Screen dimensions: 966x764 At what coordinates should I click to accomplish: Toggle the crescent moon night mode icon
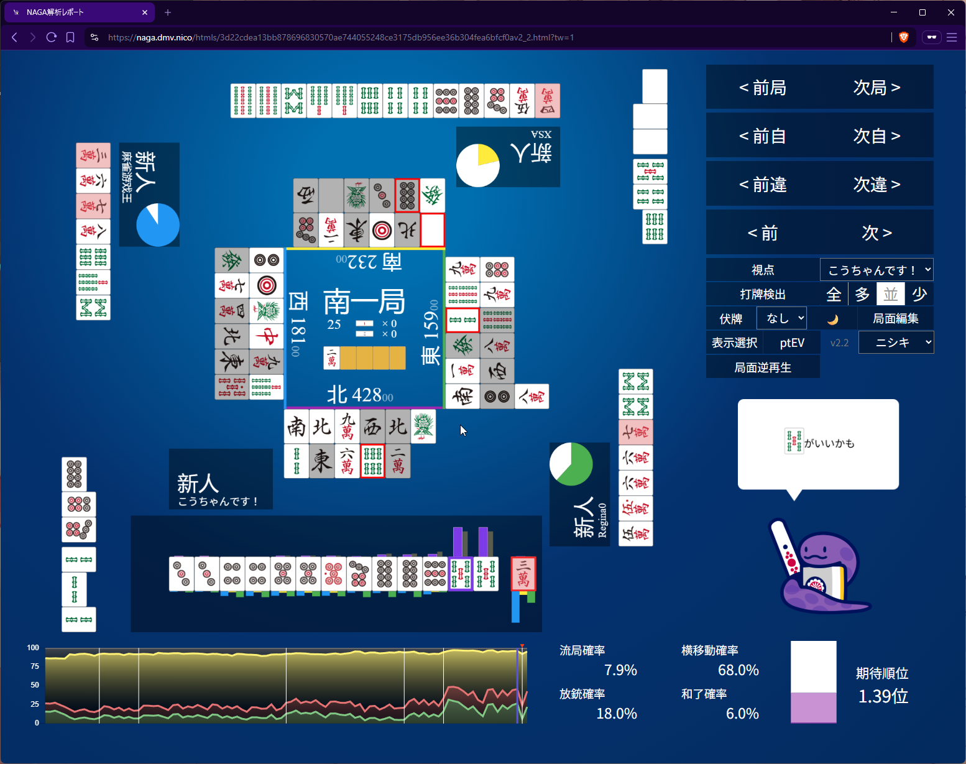832,319
